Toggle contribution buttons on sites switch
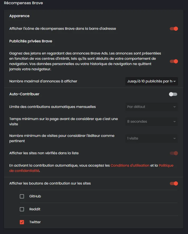188x234 pixels. [174, 183]
